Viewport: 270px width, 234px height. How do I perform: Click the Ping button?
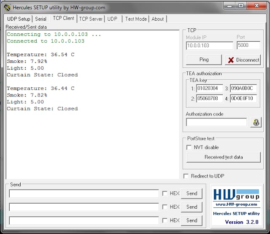204,59
